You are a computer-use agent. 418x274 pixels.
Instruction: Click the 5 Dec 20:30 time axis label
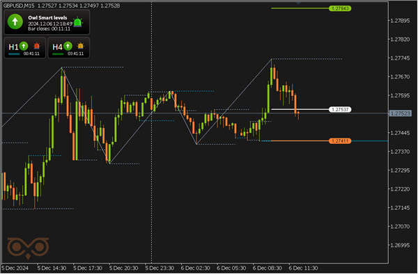point(124,268)
